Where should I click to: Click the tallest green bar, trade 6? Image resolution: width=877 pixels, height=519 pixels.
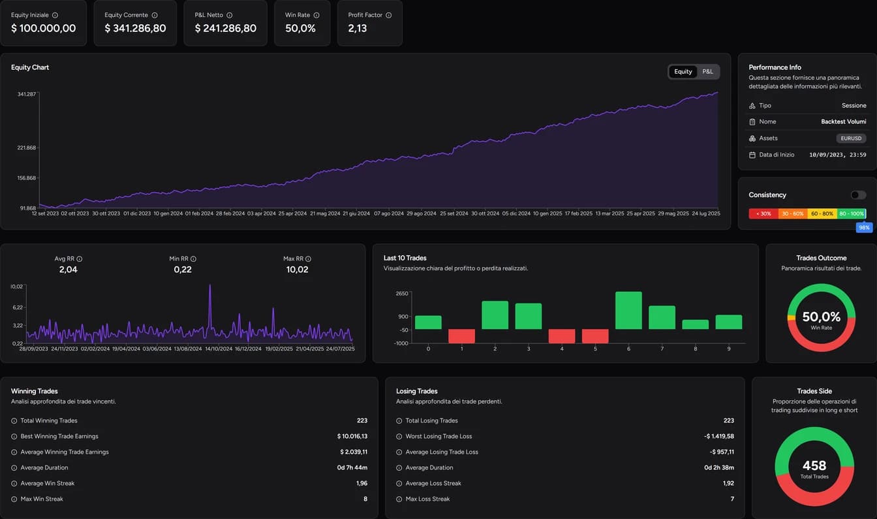[628, 311]
